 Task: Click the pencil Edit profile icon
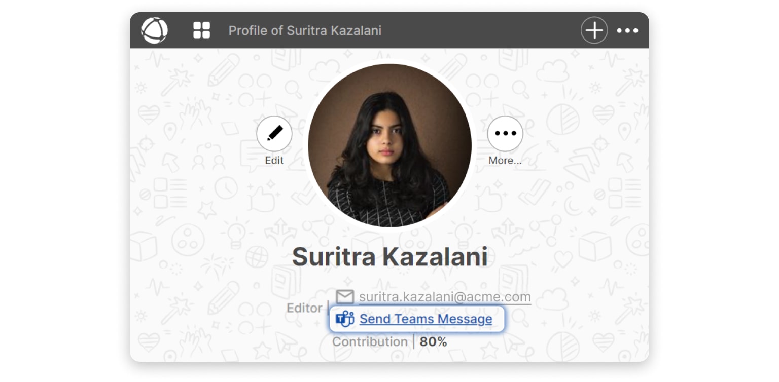click(x=274, y=134)
